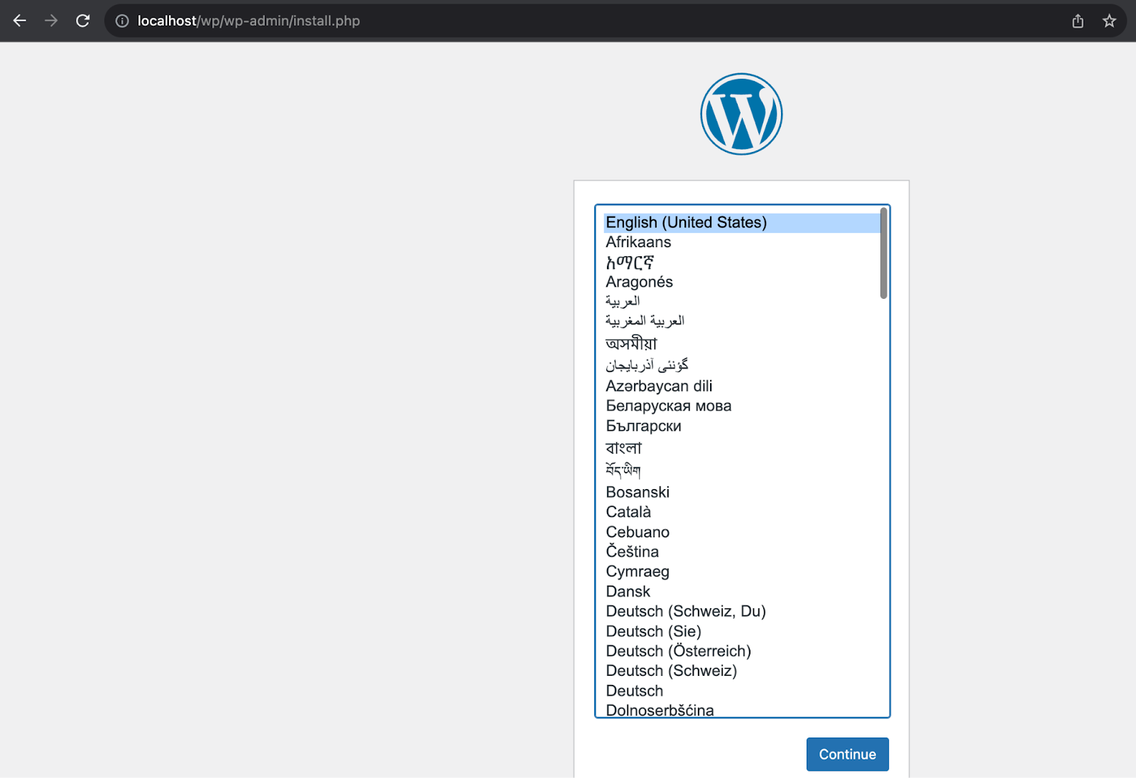Image resolution: width=1136 pixels, height=778 pixels.
Task: Select the Assamese option অসমীয়া
Action: [742, 344]
